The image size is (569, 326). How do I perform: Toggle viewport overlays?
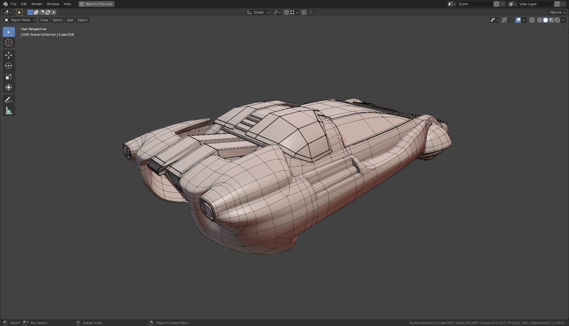pyautogui.click(x=518, y=20)
